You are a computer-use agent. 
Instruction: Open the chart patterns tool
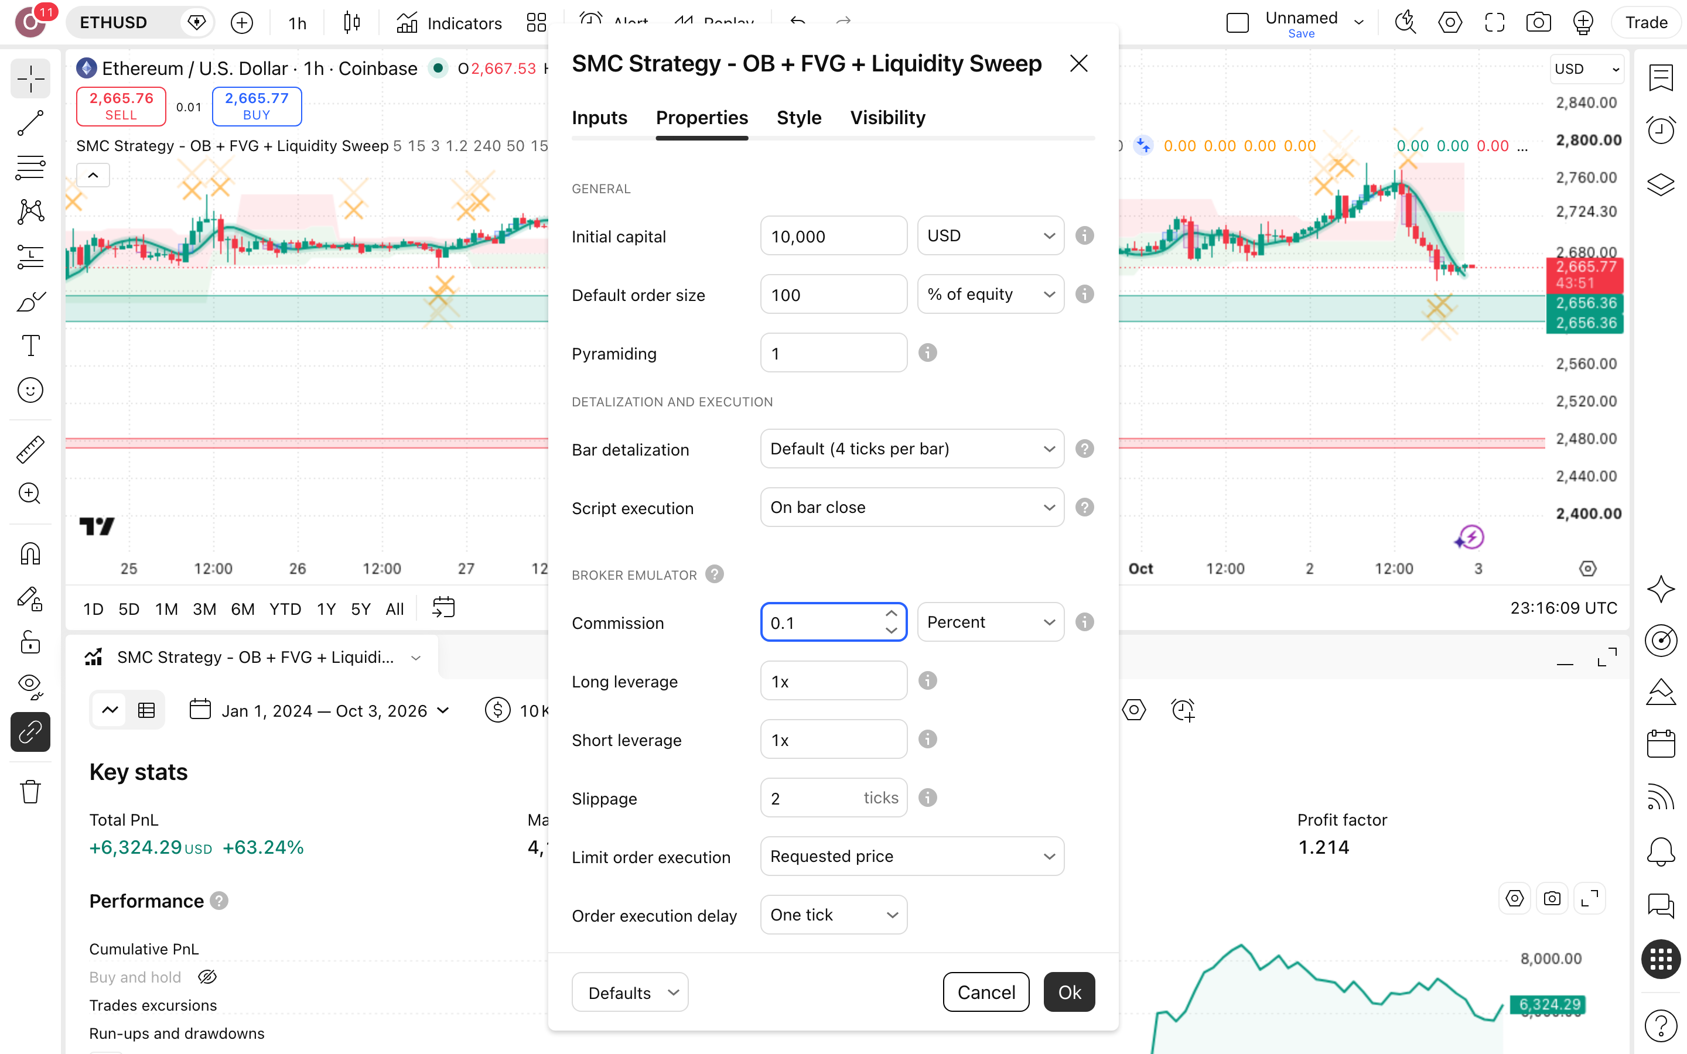30,211
